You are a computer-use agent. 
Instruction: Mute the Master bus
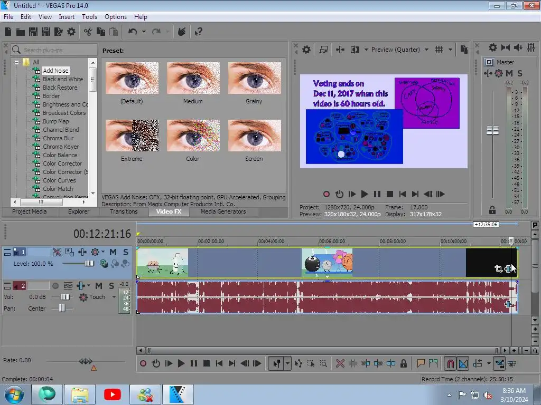(509, 73)
